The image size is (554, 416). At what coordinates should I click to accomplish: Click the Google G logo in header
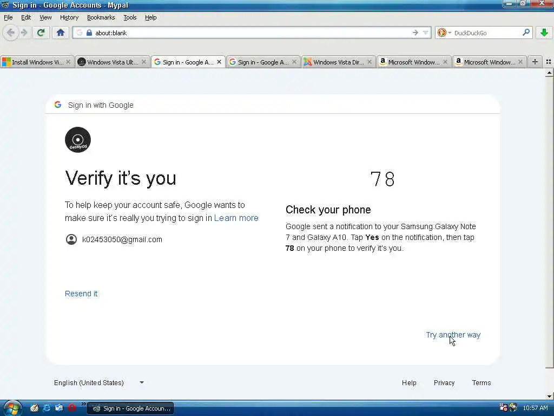click(x=58, y=105)
